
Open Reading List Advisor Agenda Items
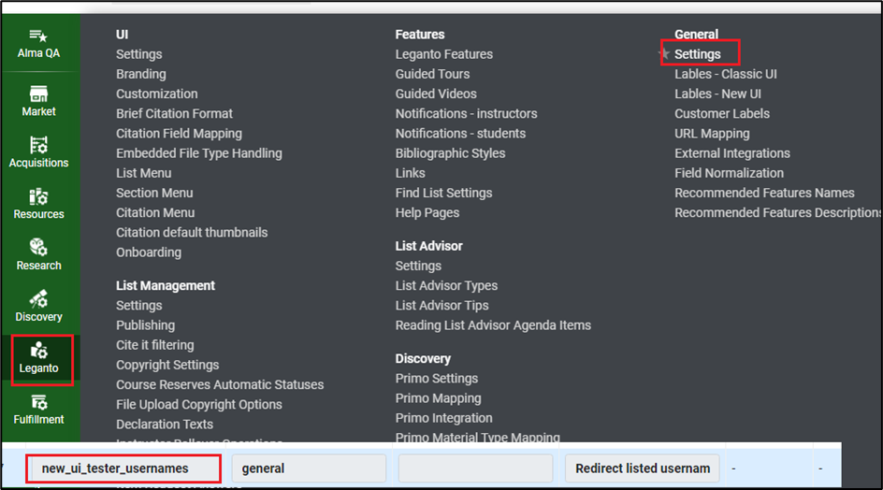493,325
